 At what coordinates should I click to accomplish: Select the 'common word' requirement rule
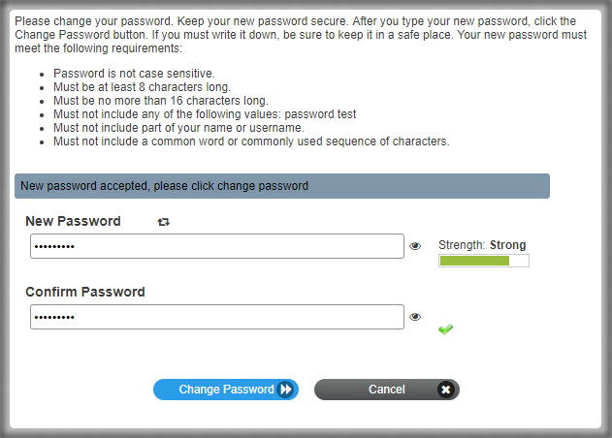tap(251, 141)
